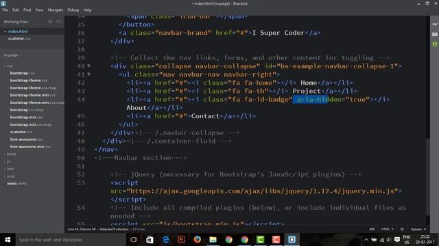Expand the less folder
The height and width of the screenshot is (246, 439).
[x=9, y=169]
